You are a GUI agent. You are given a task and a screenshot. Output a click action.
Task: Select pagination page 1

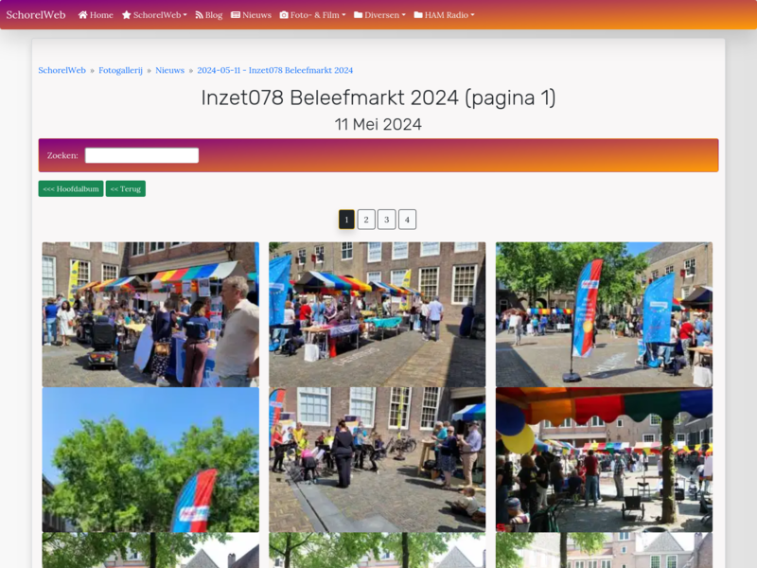pyautogui.click(x=346, y=220)
